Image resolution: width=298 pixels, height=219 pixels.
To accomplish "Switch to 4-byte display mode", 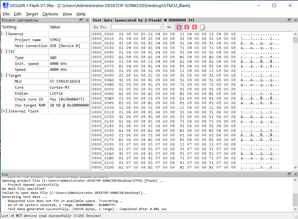I will pos(195,27).
